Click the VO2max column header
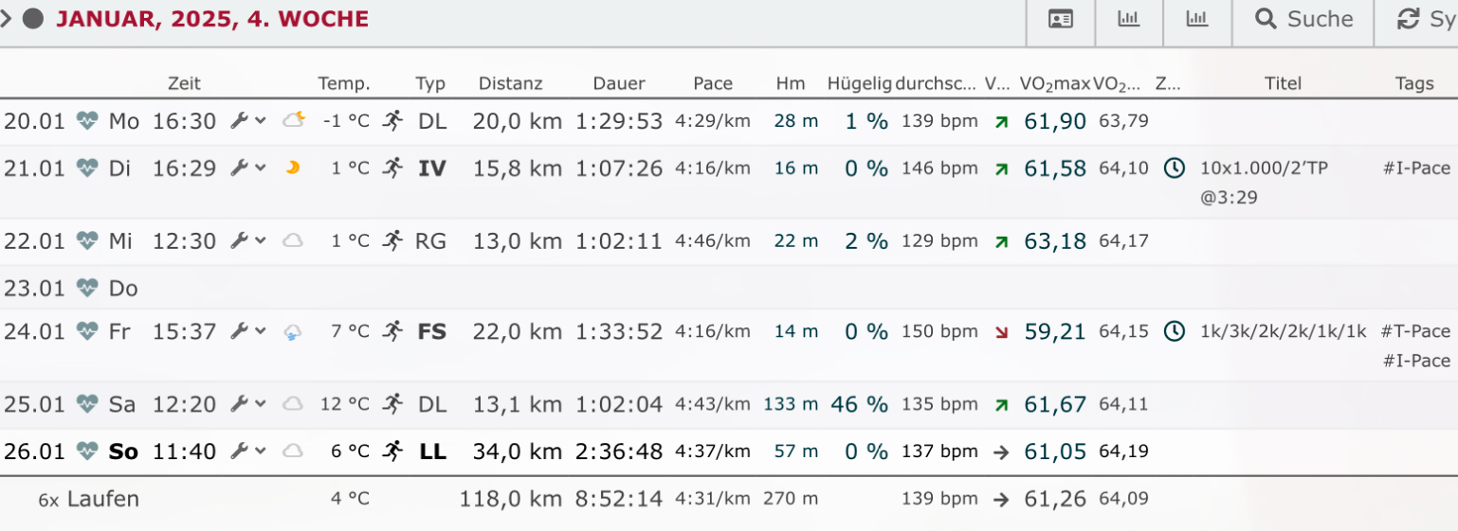 [1054, 83]
